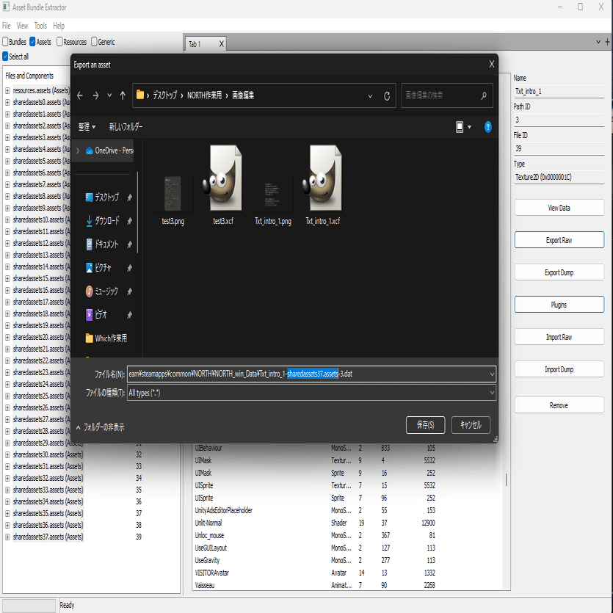
Task: Open the 整理 dropdown menu
Action: point(87,127)
